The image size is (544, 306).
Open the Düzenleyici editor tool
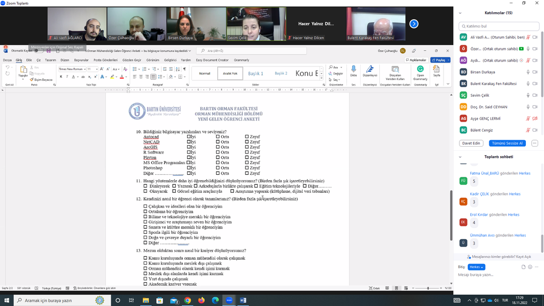[x=370, y=70]
